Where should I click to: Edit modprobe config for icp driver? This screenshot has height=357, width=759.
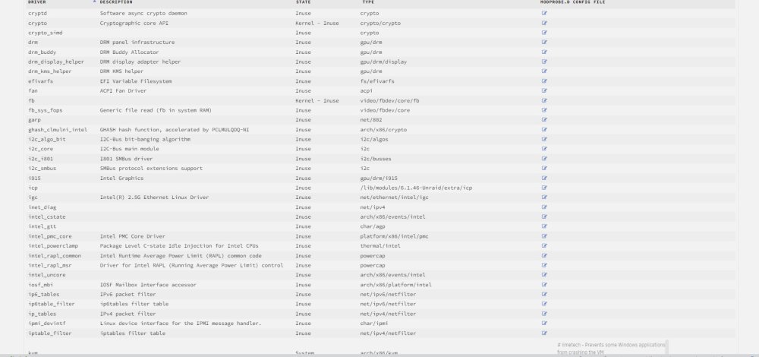click(544, 188)
